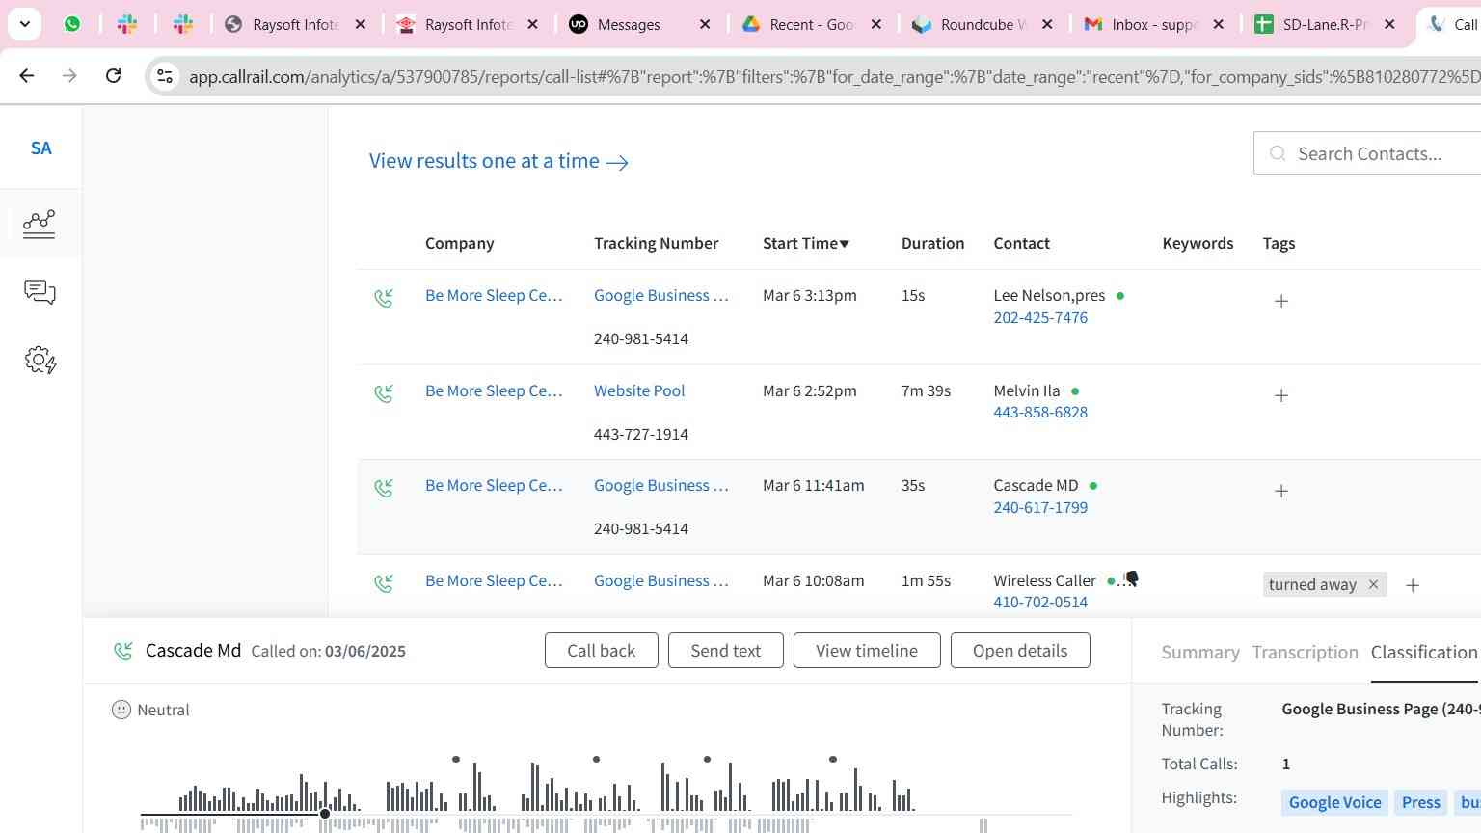Screen dimensions: 1481x833
Task: Click the SA account avatar
Action: [x=40, y=148]
